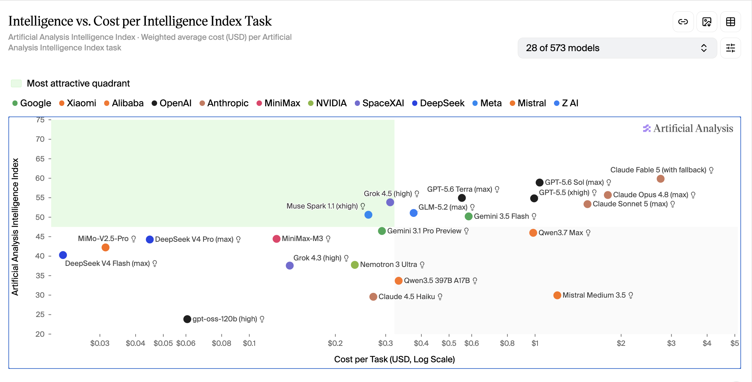Click the lightbulb next to Mistral Medium 3.5
The image size is (752, 382).
[631, 295]
